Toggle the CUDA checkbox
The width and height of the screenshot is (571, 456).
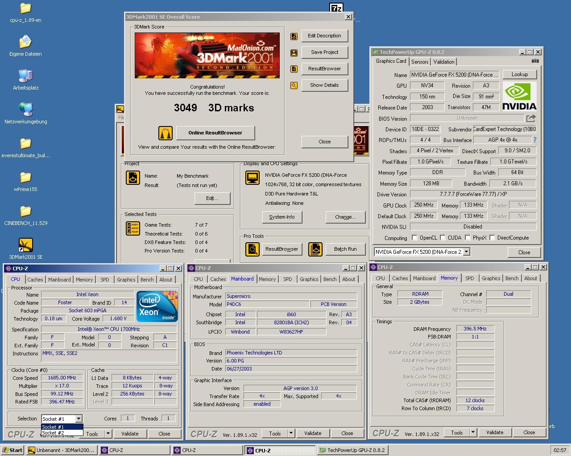click(x=443, y=238)
